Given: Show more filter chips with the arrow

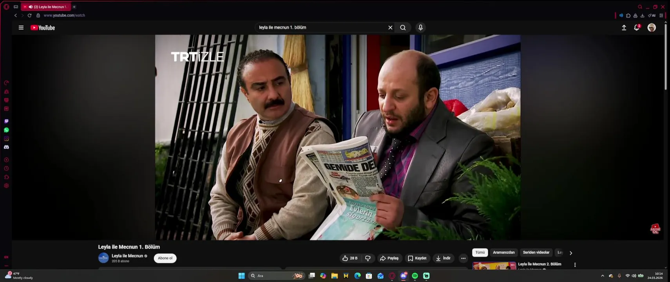Looking at the screenshot, I should coord(570,253).
